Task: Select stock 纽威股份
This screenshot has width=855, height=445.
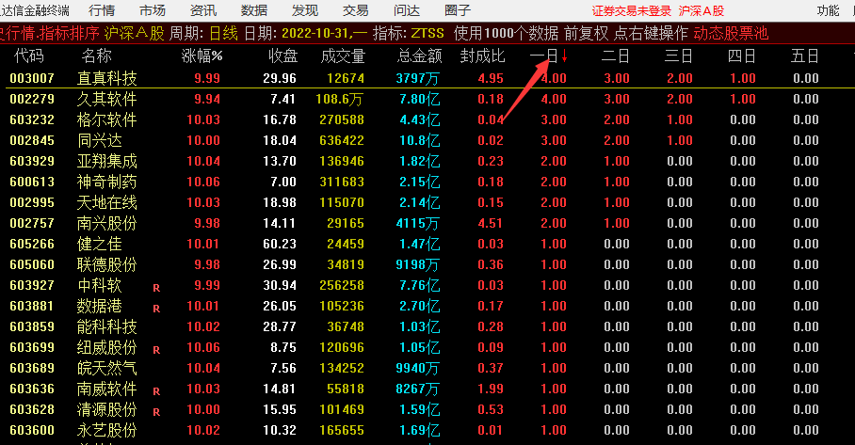Action: coord(107,347)
